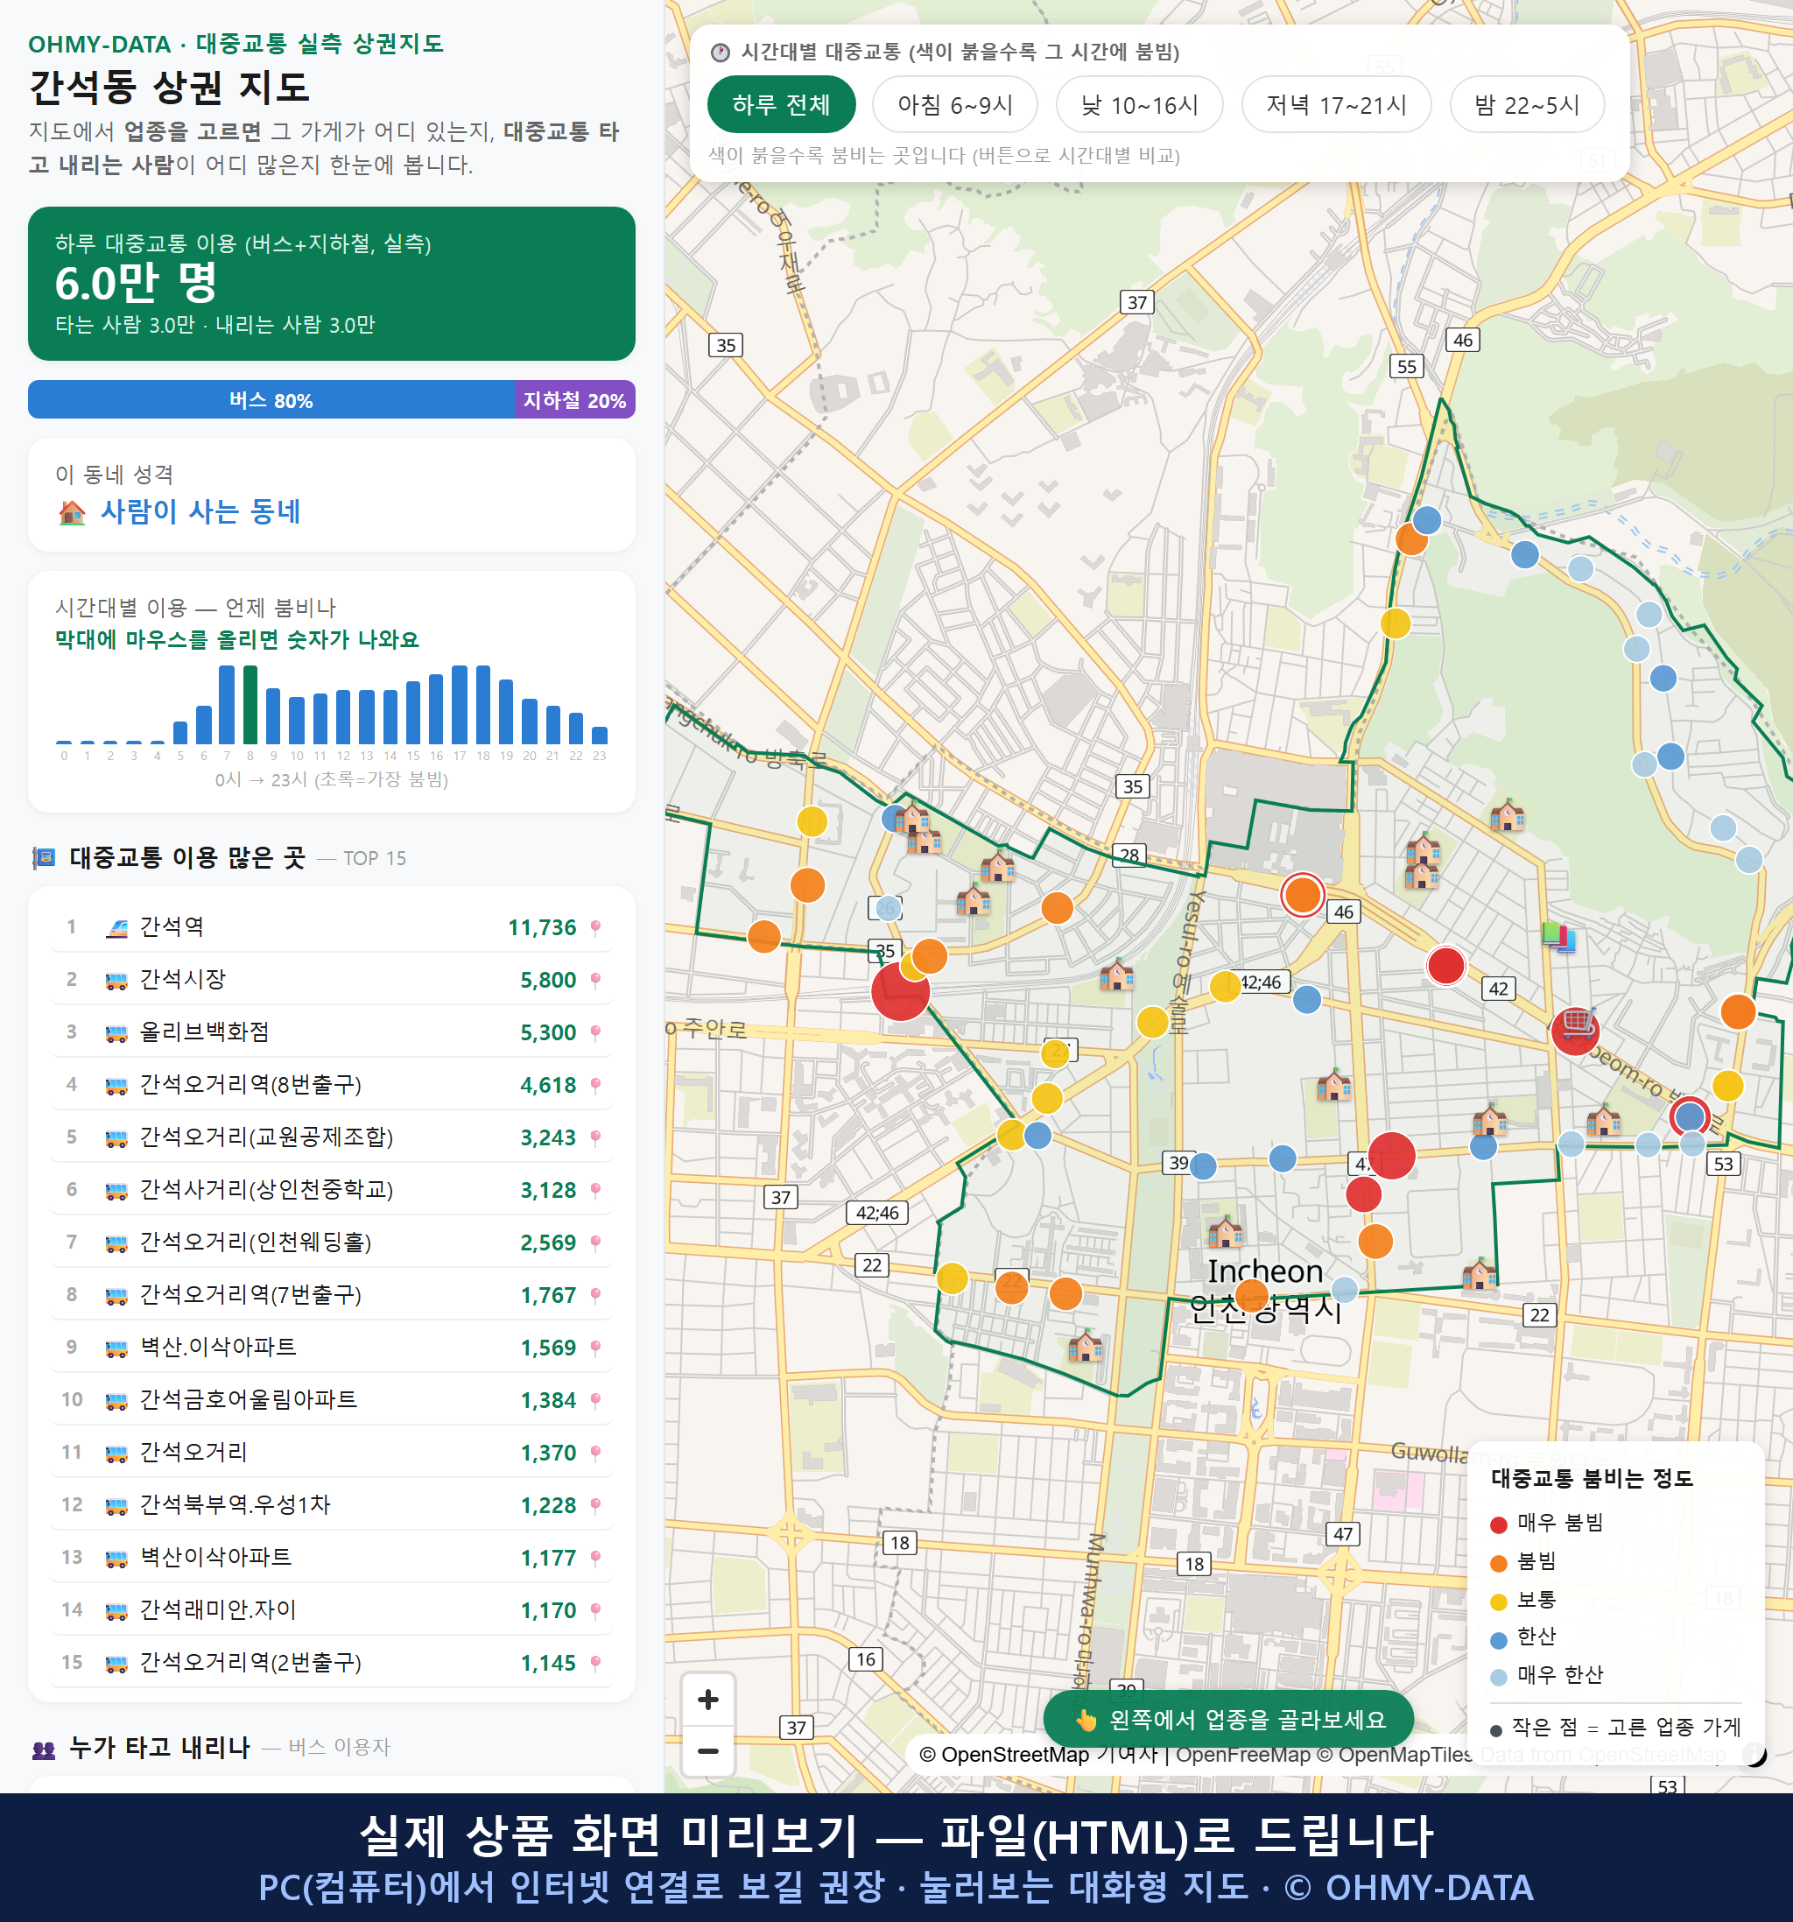
Task: Click the 사람이 사는 동네 heading
Action: point(201,511)
